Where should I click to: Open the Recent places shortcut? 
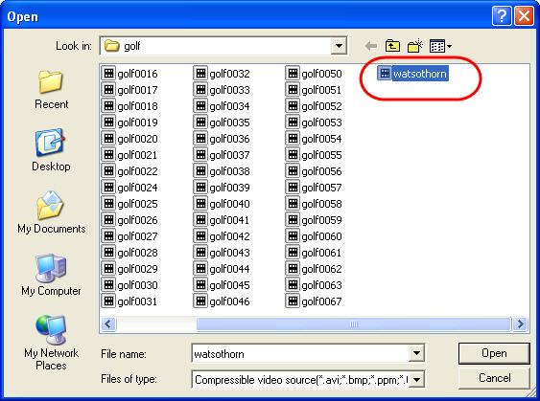[x=51, y=89]
